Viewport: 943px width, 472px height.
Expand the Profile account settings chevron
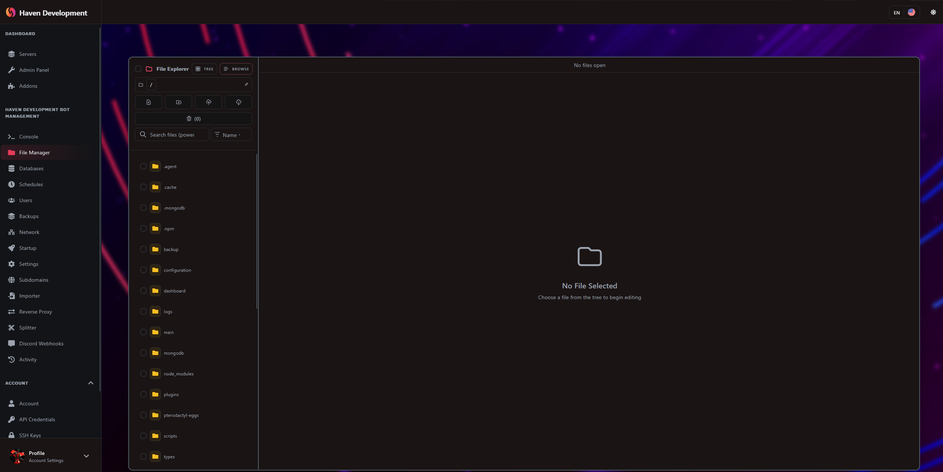click(x=86, y=456)
